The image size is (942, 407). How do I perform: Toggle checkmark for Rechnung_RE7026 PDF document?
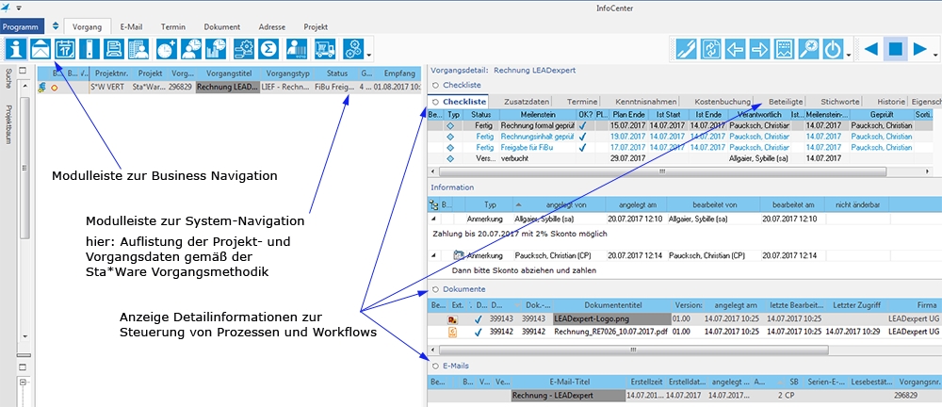(x=478, y=332)
